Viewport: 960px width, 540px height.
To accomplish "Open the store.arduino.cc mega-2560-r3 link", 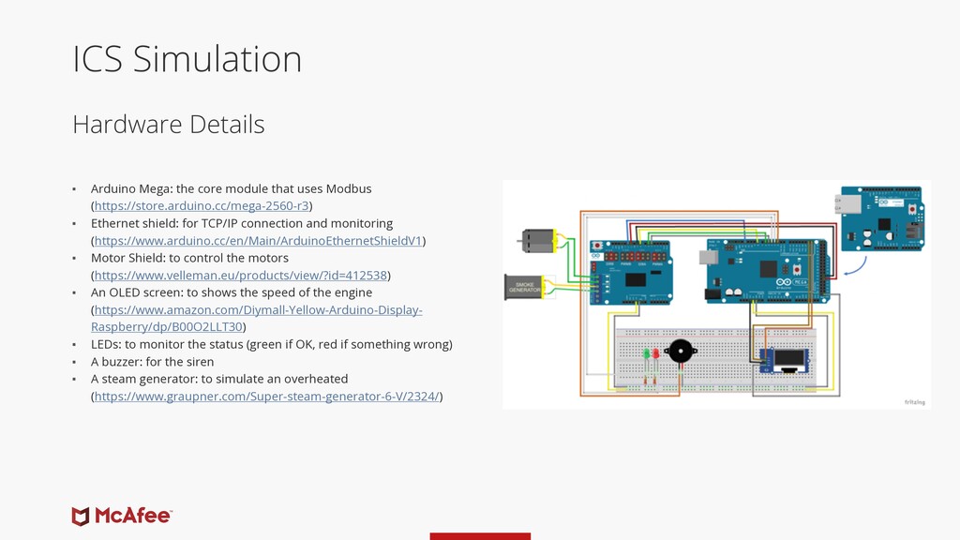I will (202, 204).
